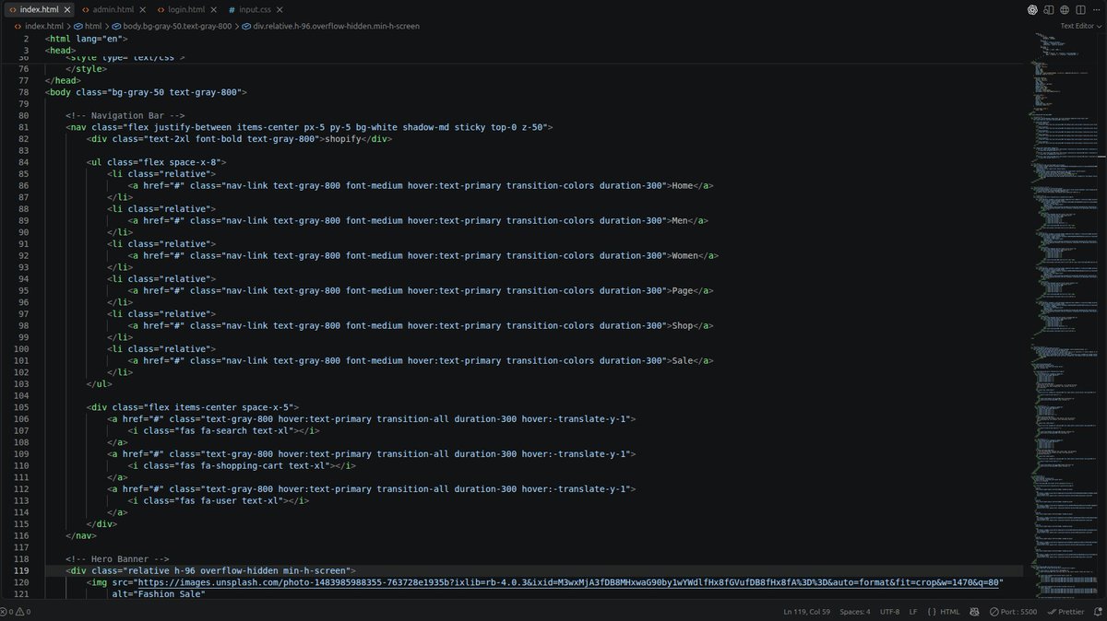
Task: Click ul class="flex space-x-8" line
Action: (x=156, y=162)
